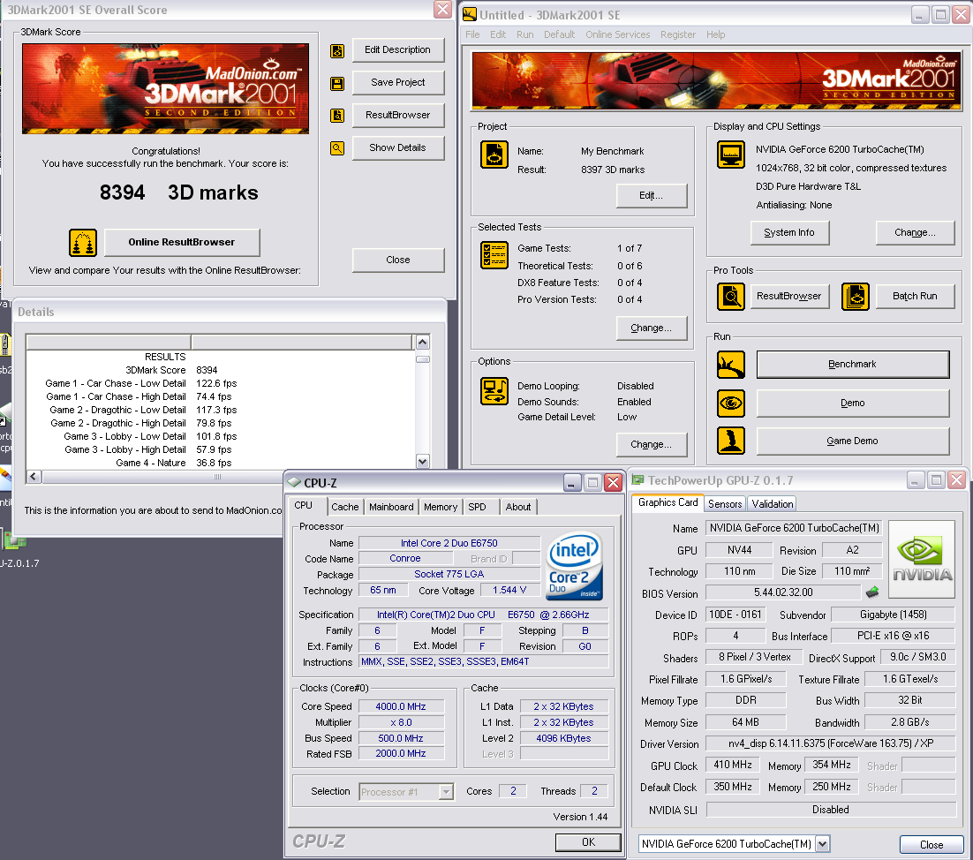The width and height of the screenshot is (973, 860).
Task: Click the Details list scroll up arrow
Action: click(x=423, y=342)
